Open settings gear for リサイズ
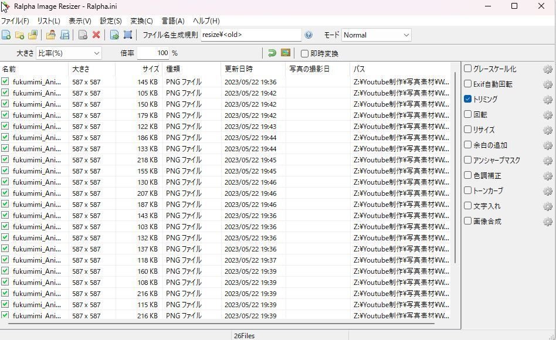 pos(547,130)
